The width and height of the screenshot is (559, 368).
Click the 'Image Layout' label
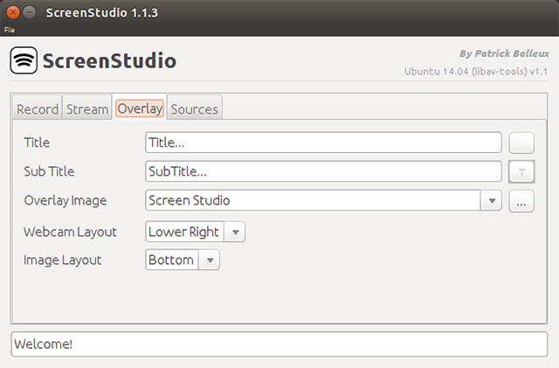(62, 260)
